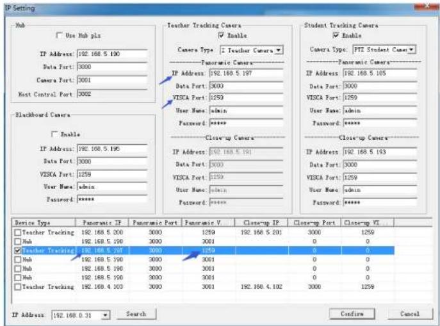Close the IP Setting dialog window
The height and width of the screenshot is (326, 440).
427,6
